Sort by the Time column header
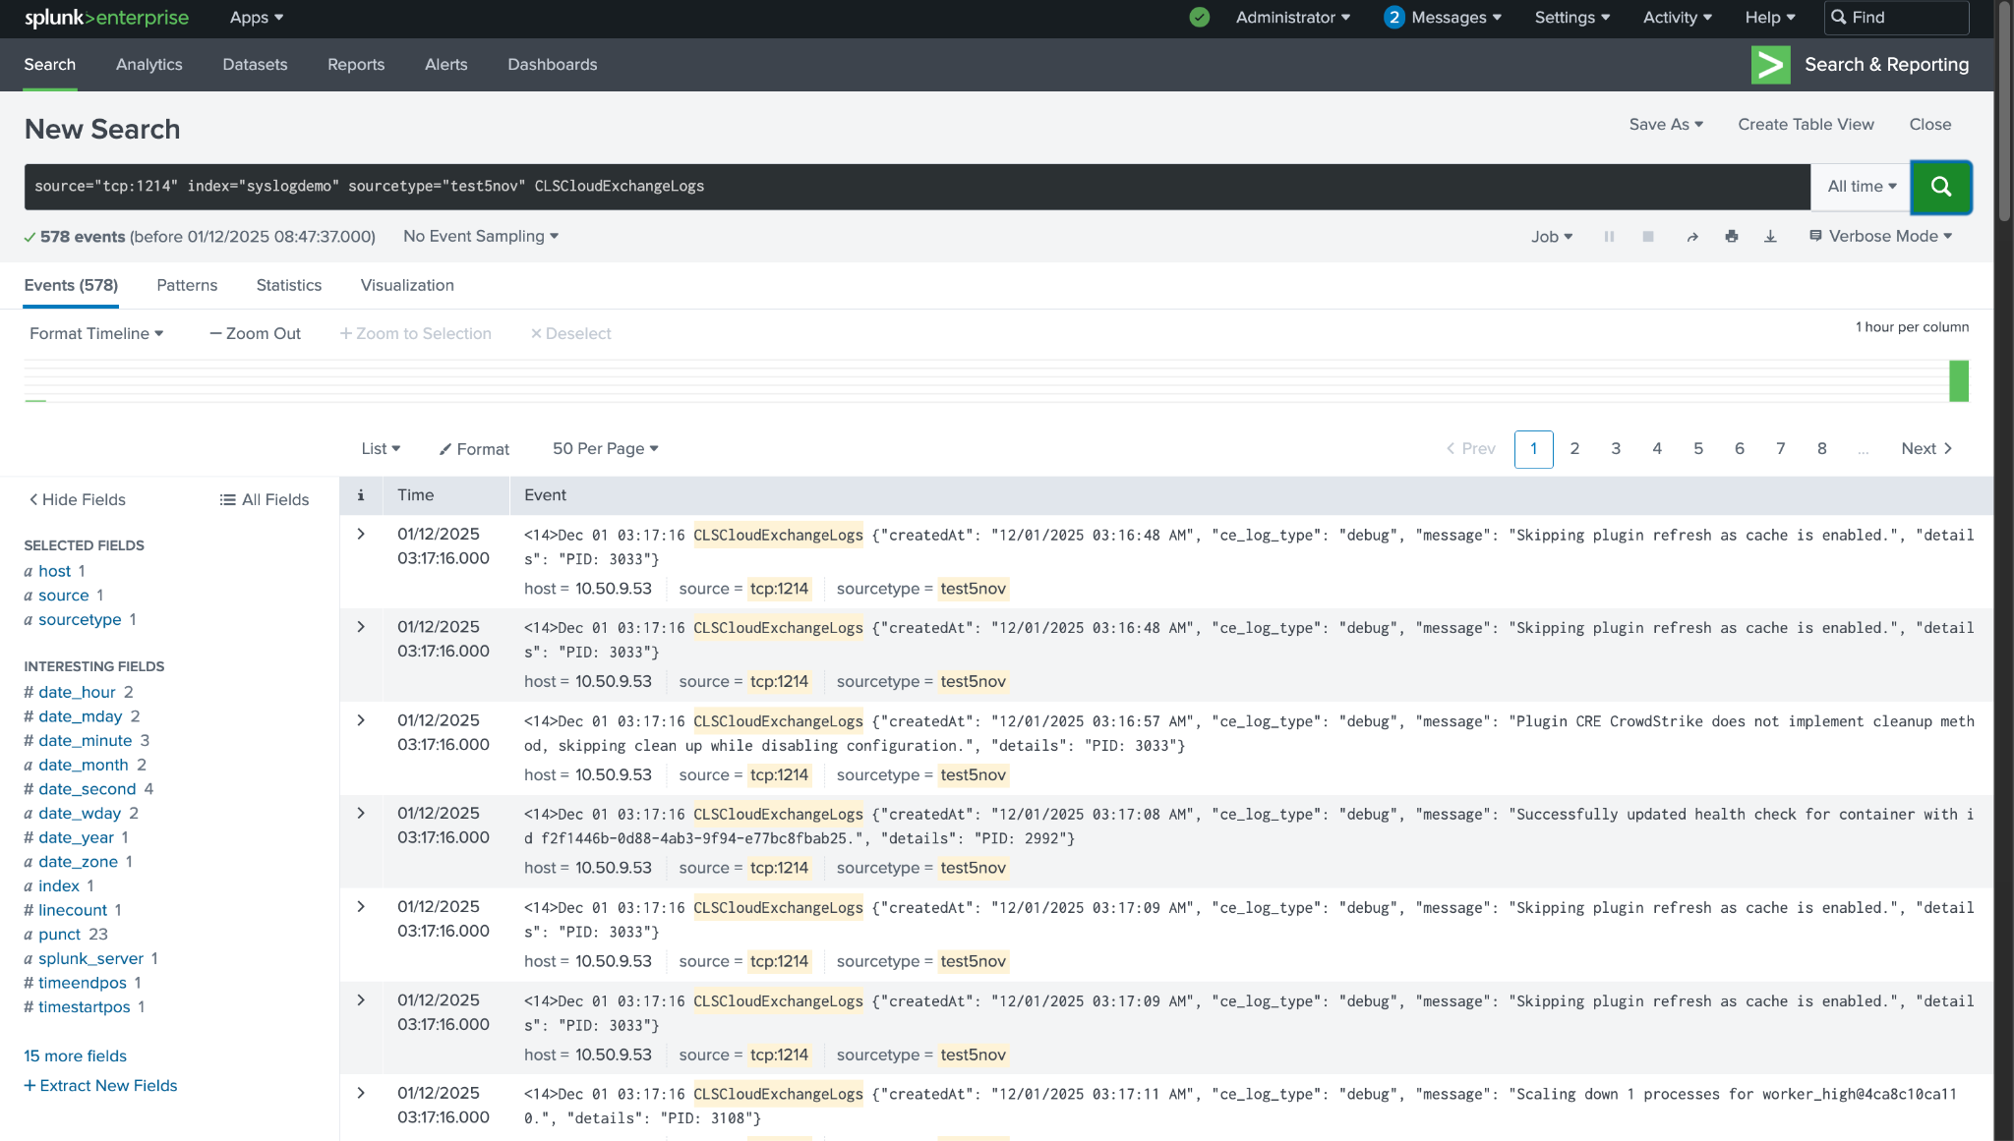 click(x=415, y=495)
